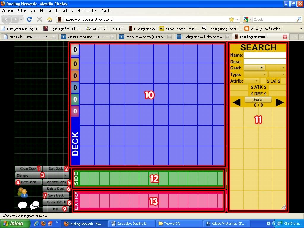Image resolution: width=304 pixels, height=228 pixels.
Task: Open the Archivo menu
Action: coord(7,11)
